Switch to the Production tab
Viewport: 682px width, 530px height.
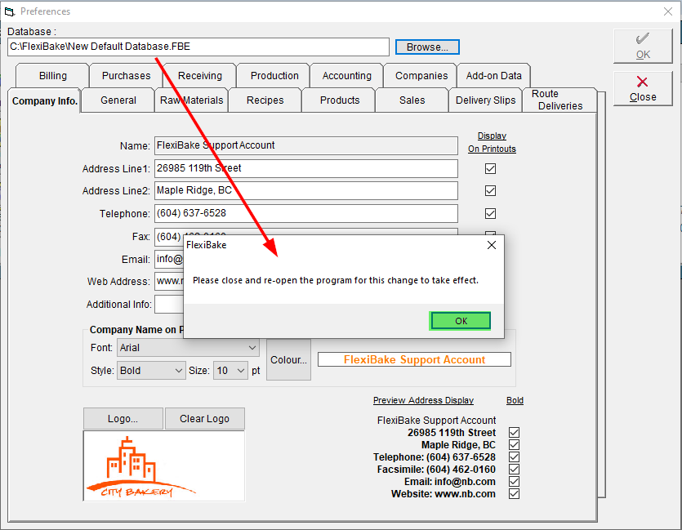point(274,76)
